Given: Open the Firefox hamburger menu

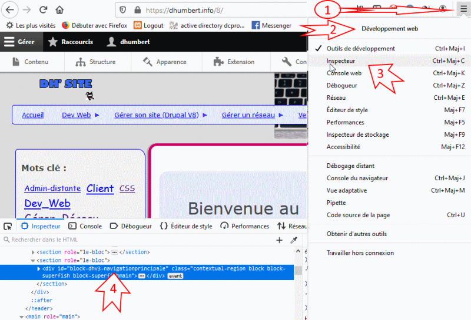Looking at the screenshot, I should click(x=461, y=10).
